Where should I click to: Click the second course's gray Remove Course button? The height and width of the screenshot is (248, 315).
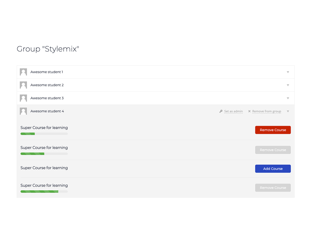(273, 150)
